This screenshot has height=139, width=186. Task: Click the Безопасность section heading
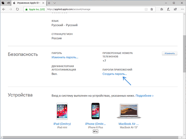[x=23, y=54]
